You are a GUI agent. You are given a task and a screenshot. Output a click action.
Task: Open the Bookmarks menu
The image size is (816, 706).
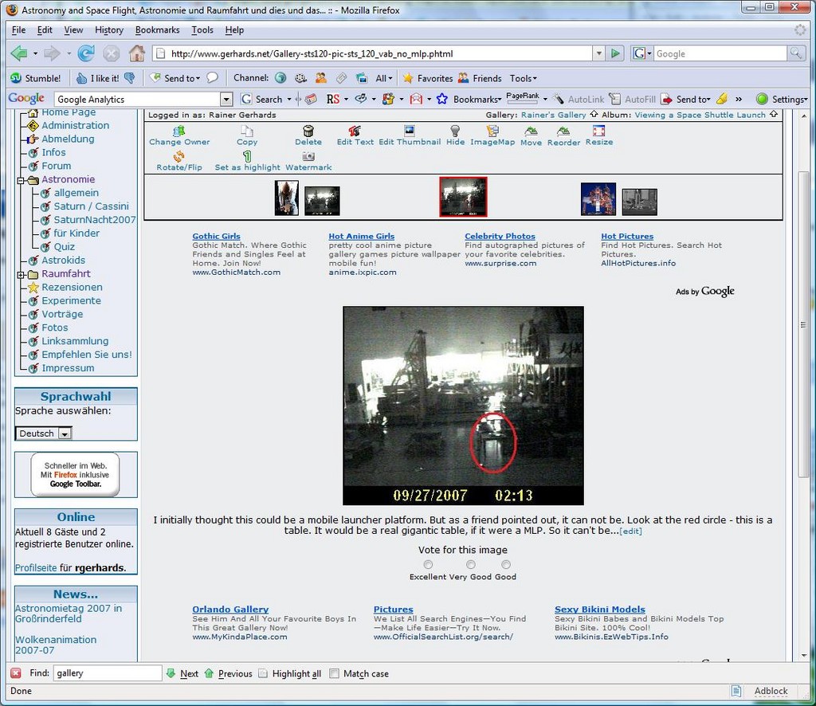click(157, 29)
